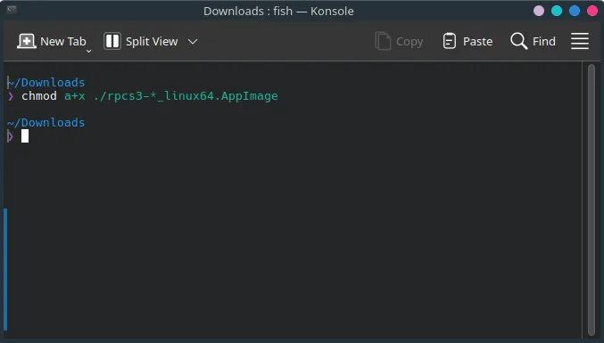The height and width of the screenshot is (343, 604).
Task: Open the hamburger menu
Action: pyautogui.click(x=580, y=41)
